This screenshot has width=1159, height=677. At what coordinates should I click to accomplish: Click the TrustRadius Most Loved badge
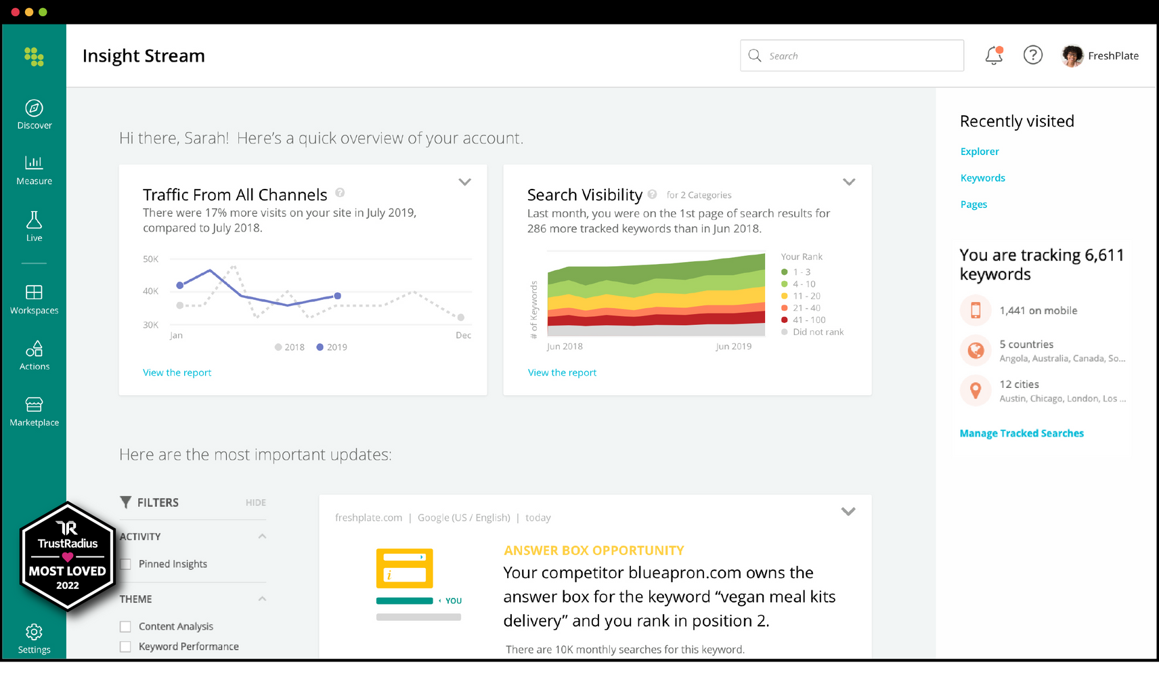point(67,556)
